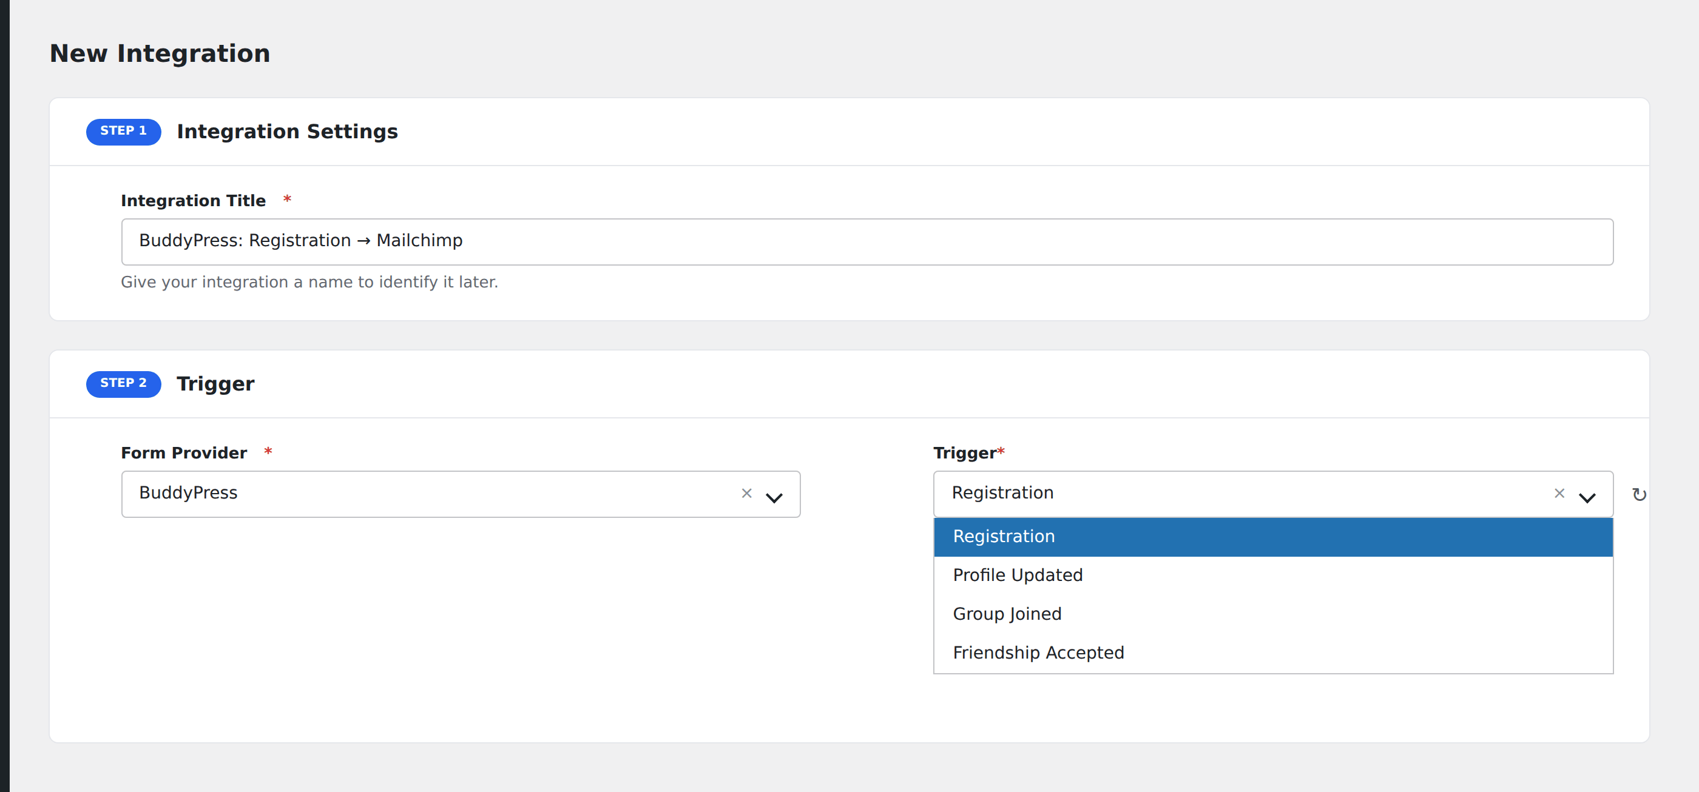Click the Integration Settings heading
Image resolution: width=1699 pixels, height=792 pixels.
coord(287,131)
